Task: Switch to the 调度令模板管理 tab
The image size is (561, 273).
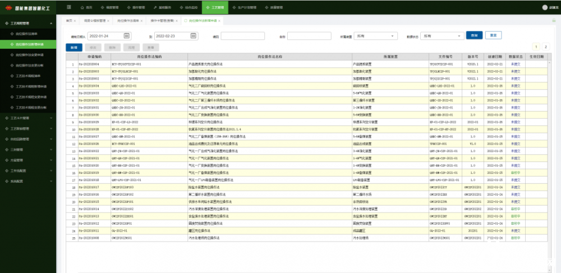Action: (94, 21)
